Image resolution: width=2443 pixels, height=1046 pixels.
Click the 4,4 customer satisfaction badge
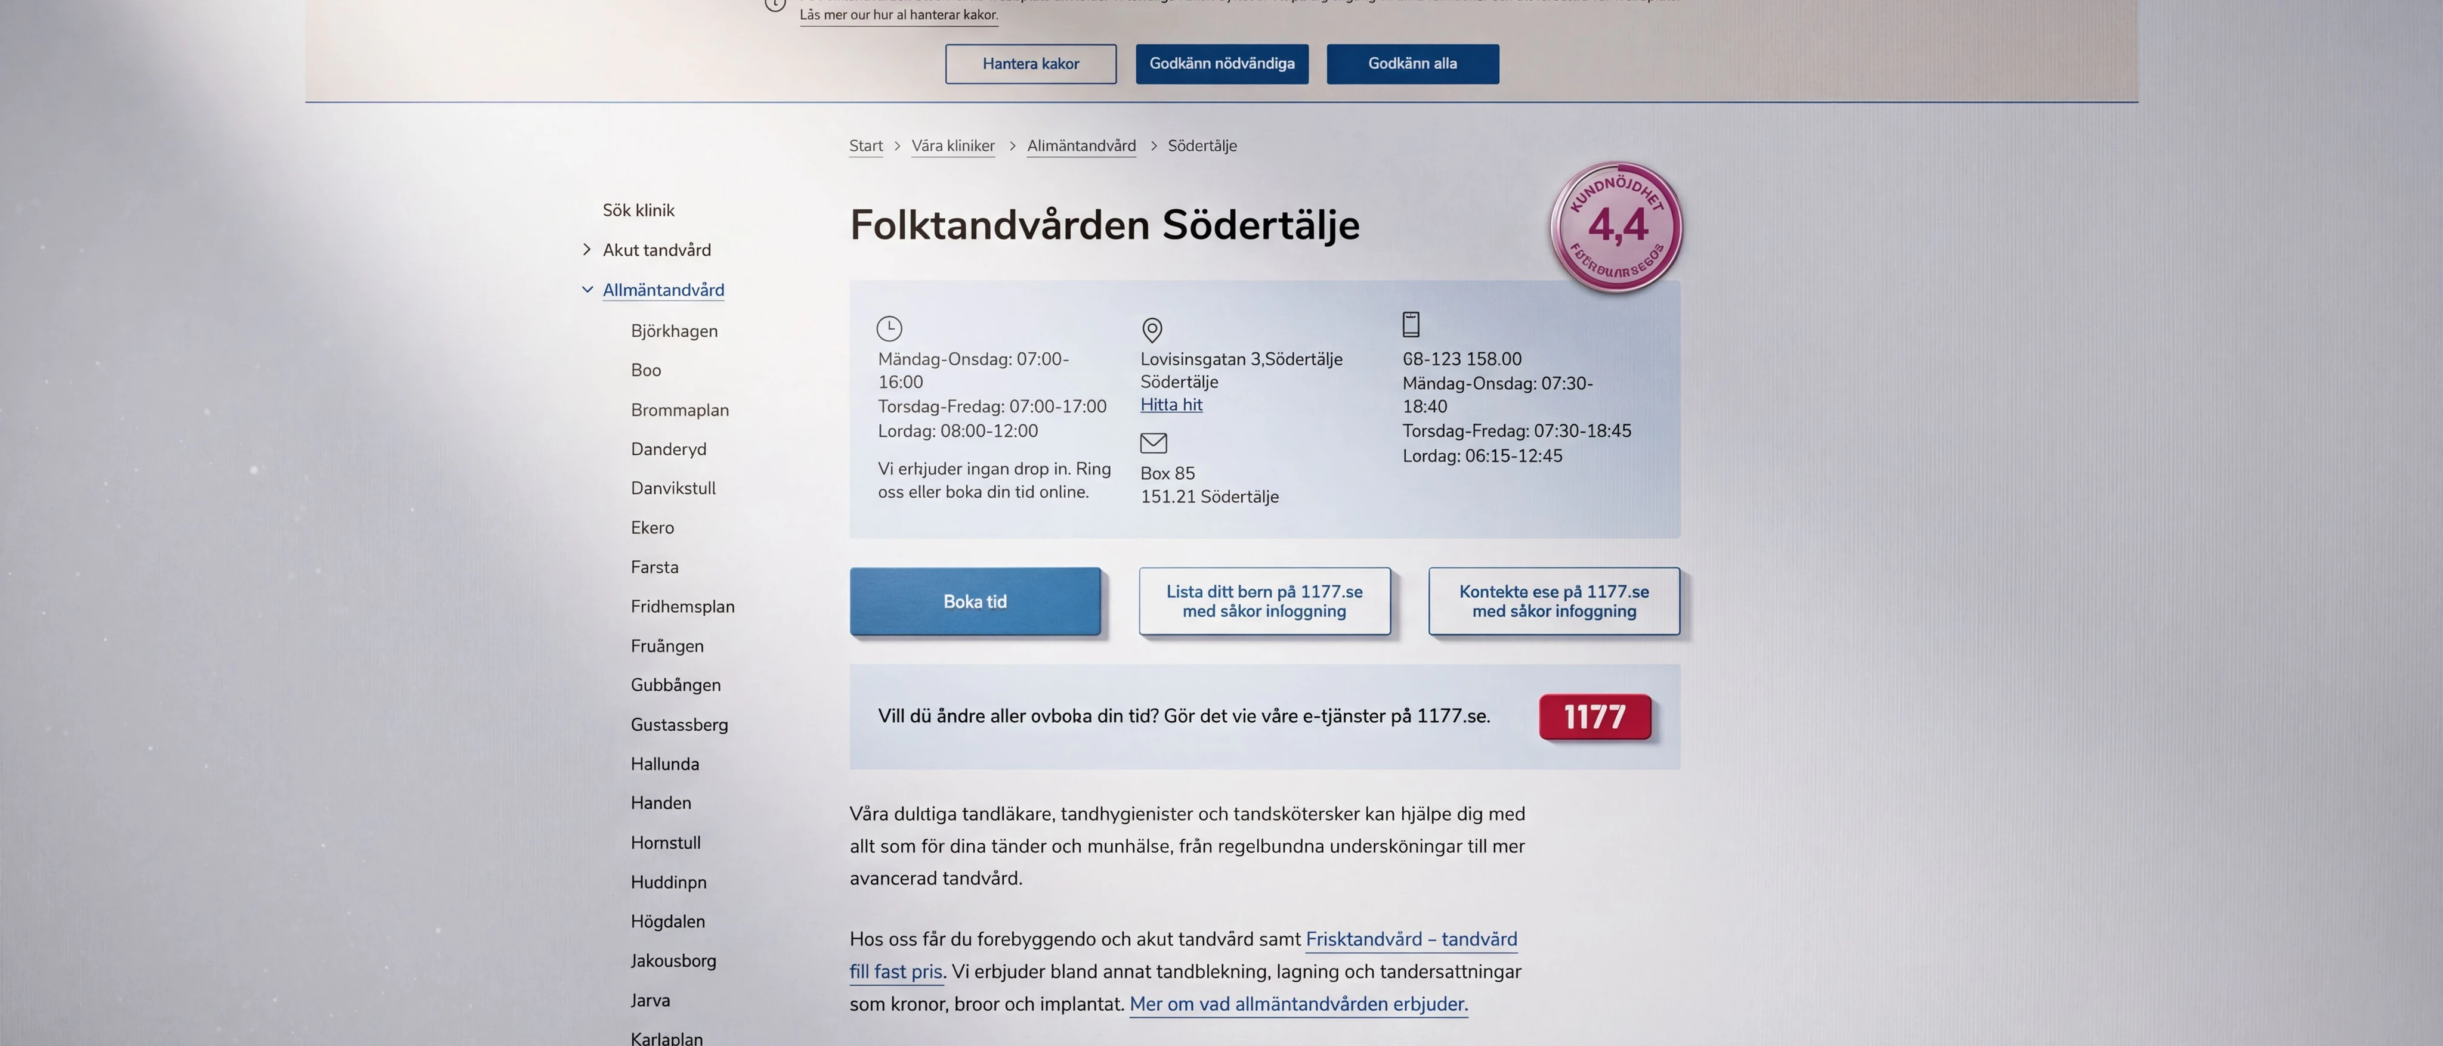[1616, 228]
